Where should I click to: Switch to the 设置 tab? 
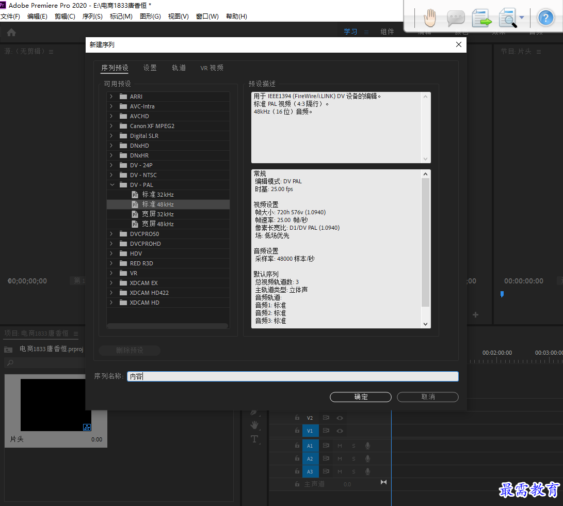click(150, 68)
